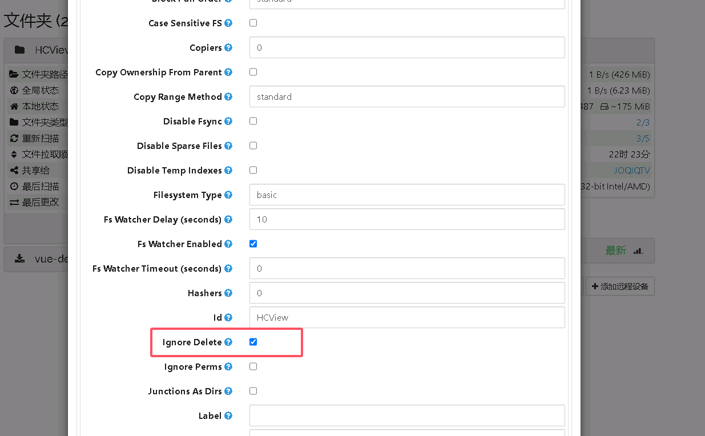Tick the Disable Sparse Files checkbox
Image resolution: width=705 pixels, height=436 pixels.
[x=253, y=146]
